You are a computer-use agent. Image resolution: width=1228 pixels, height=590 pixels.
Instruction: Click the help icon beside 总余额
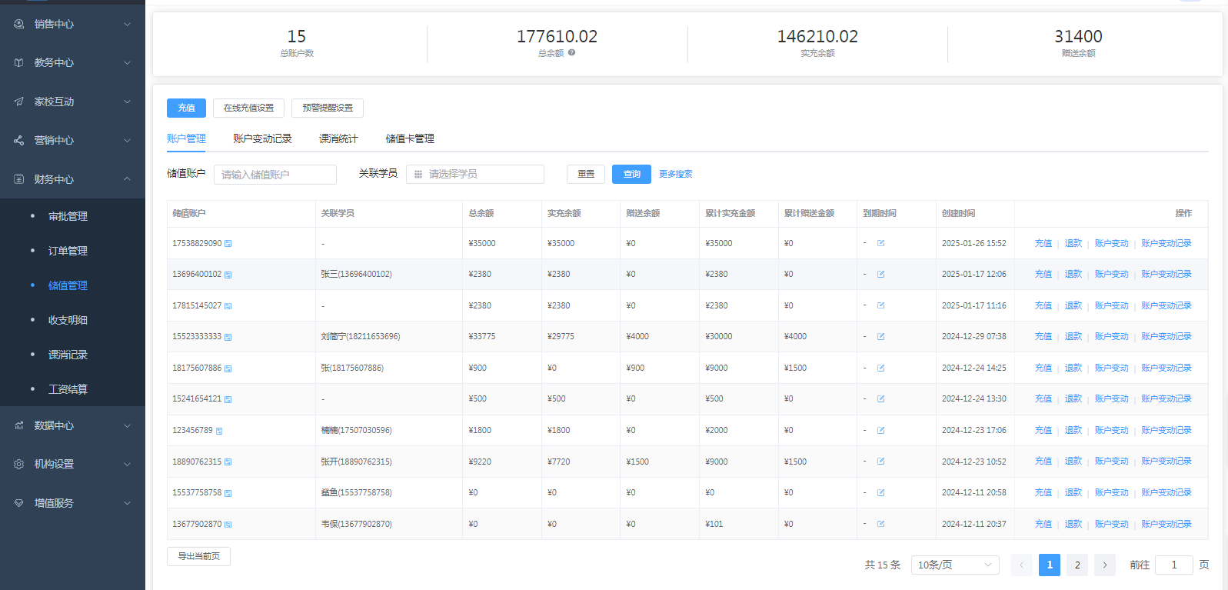click(x=571, y=53)
